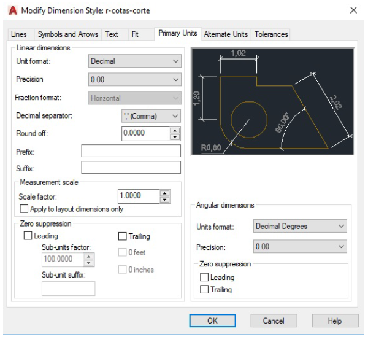Open the Unit format dropdown
Screen dimensions: 368x342
[135, 61]
